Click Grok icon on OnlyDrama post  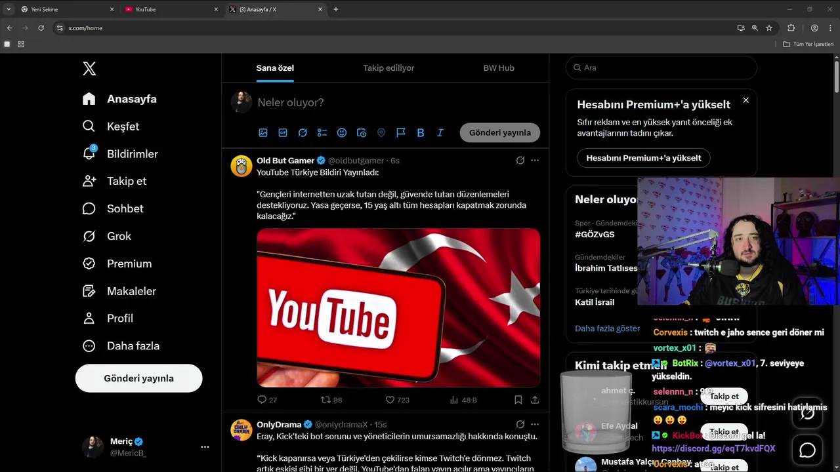click(520, 425)
